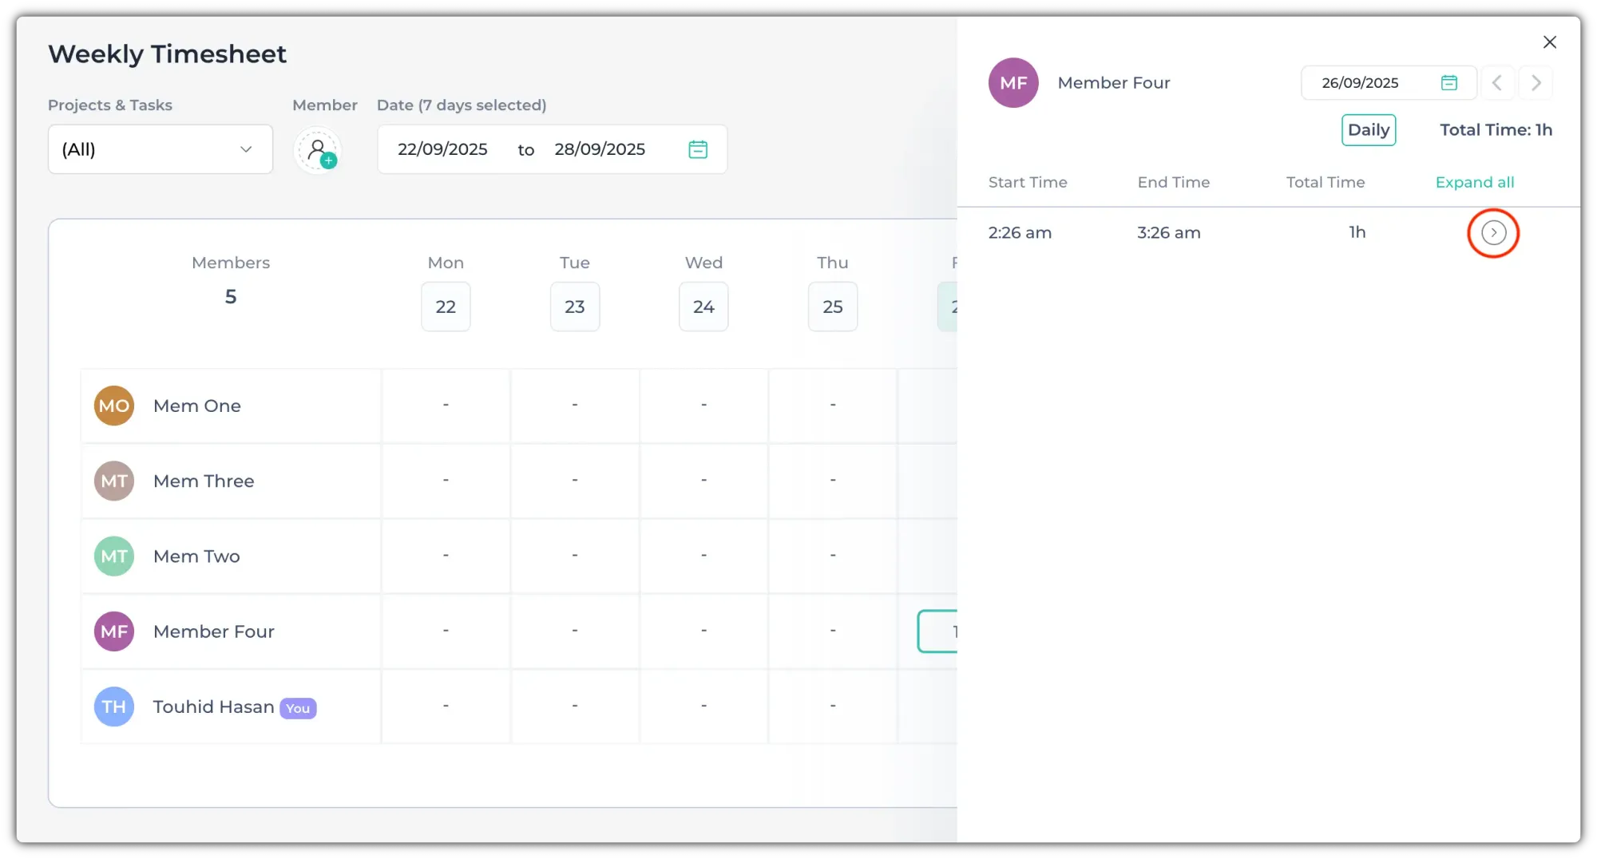Expand the 2:26 am time entry row
The image size is (1597, 859).
(1493, 233)
